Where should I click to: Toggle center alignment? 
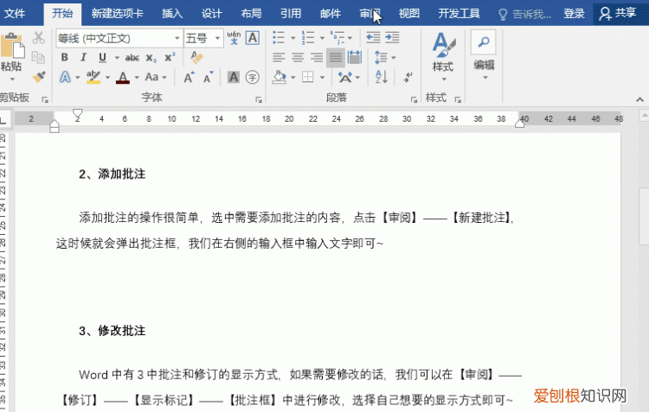298,58
